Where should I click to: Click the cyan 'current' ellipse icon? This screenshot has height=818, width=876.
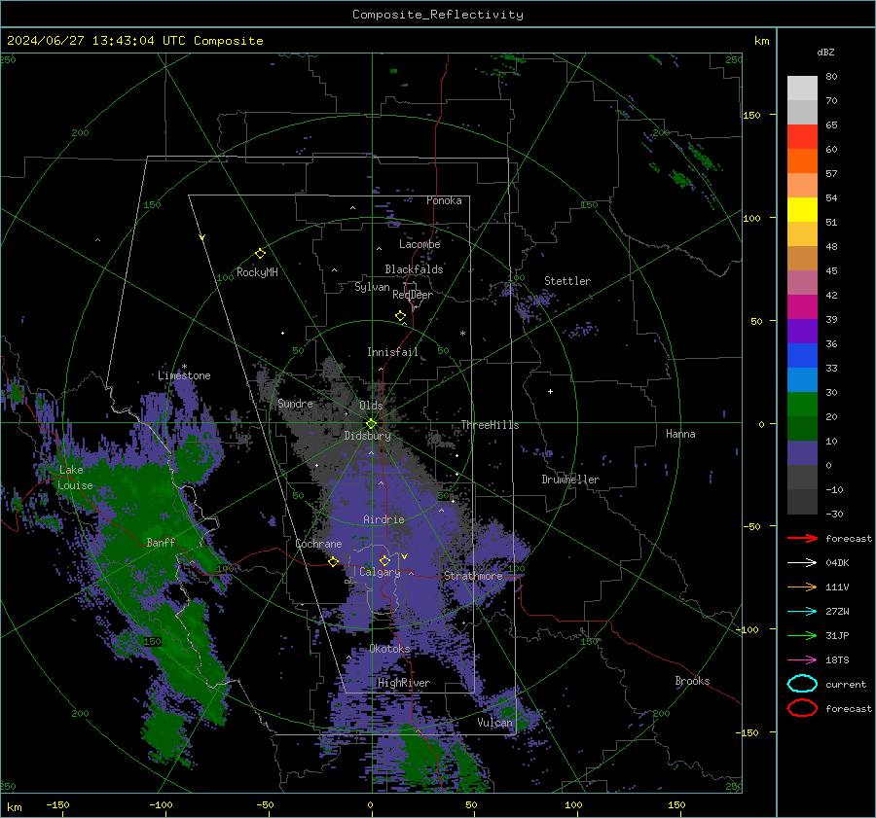coord(802,684)
